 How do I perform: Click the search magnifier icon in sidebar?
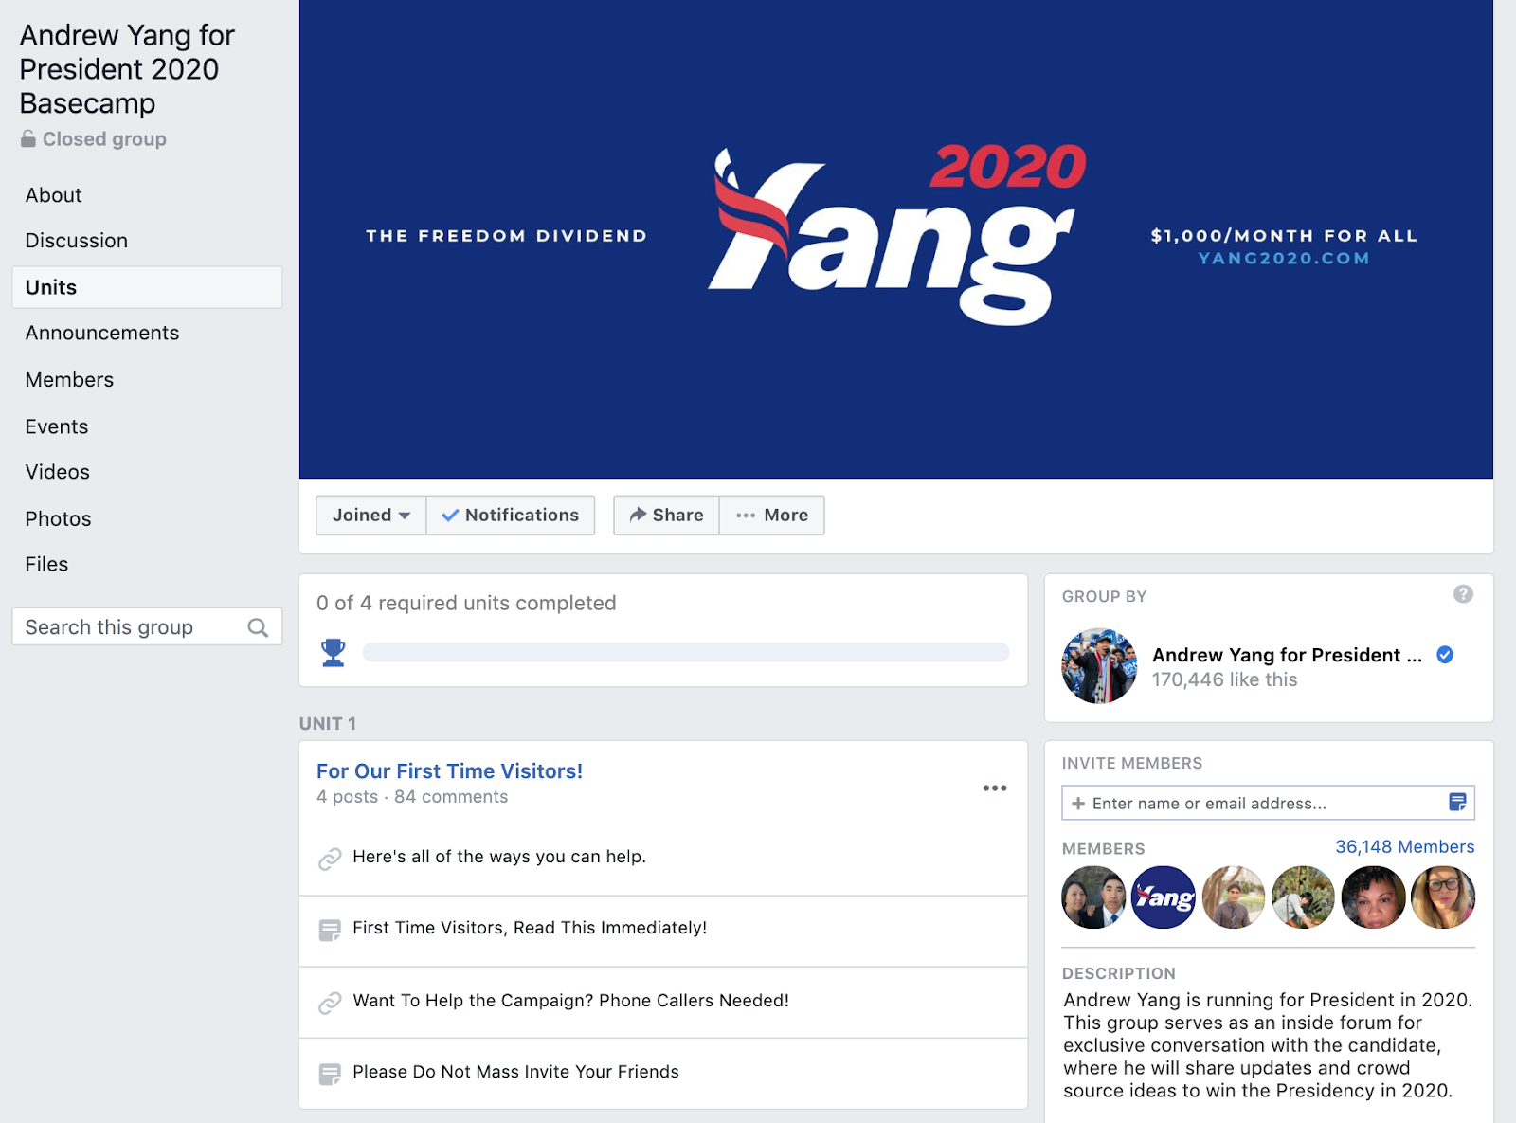(258, 627)
